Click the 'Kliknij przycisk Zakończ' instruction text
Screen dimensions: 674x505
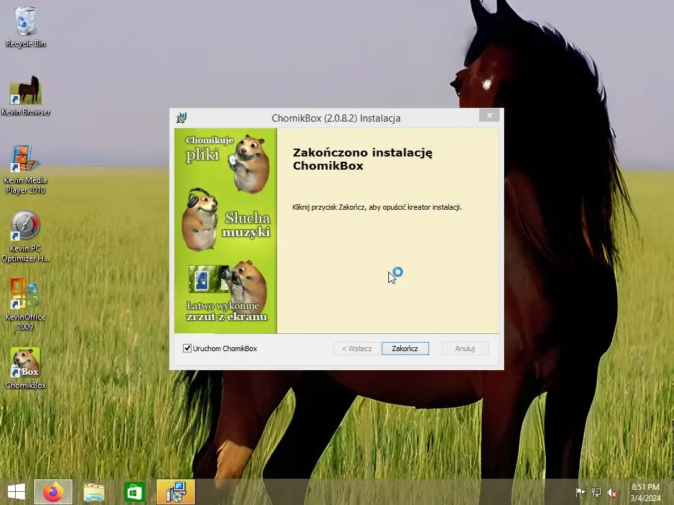(377, 207)
